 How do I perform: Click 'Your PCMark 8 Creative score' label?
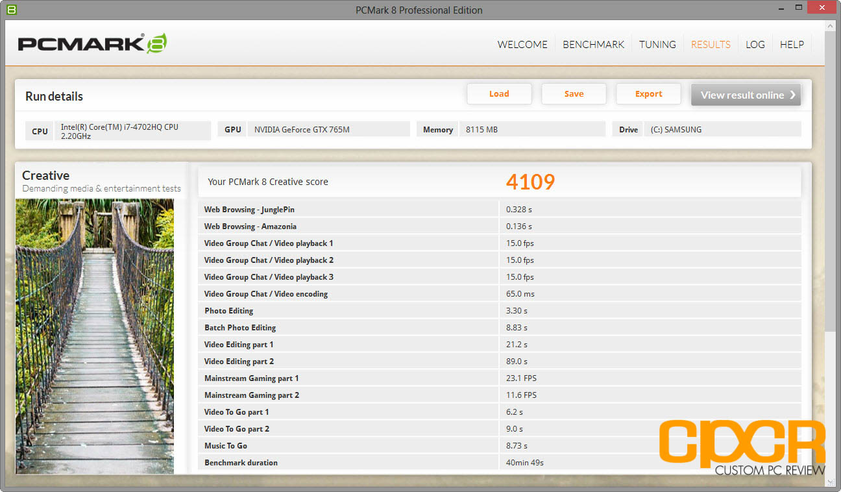pos(268,182)
